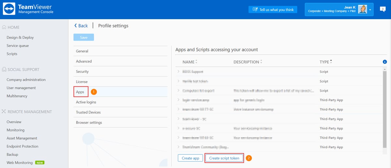Image resolution: width=391 pixels, height=168 pixels.
Task: Click the Social Support section icon
Action: click(4, 70)
